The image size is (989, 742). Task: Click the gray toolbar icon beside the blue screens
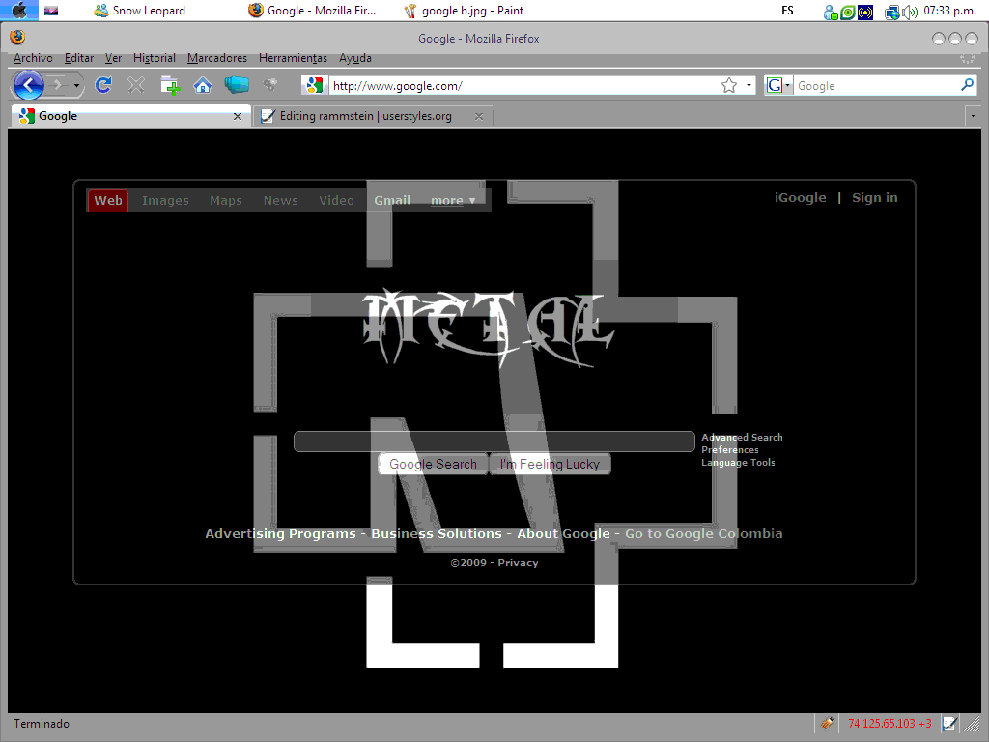pos(270,84)
